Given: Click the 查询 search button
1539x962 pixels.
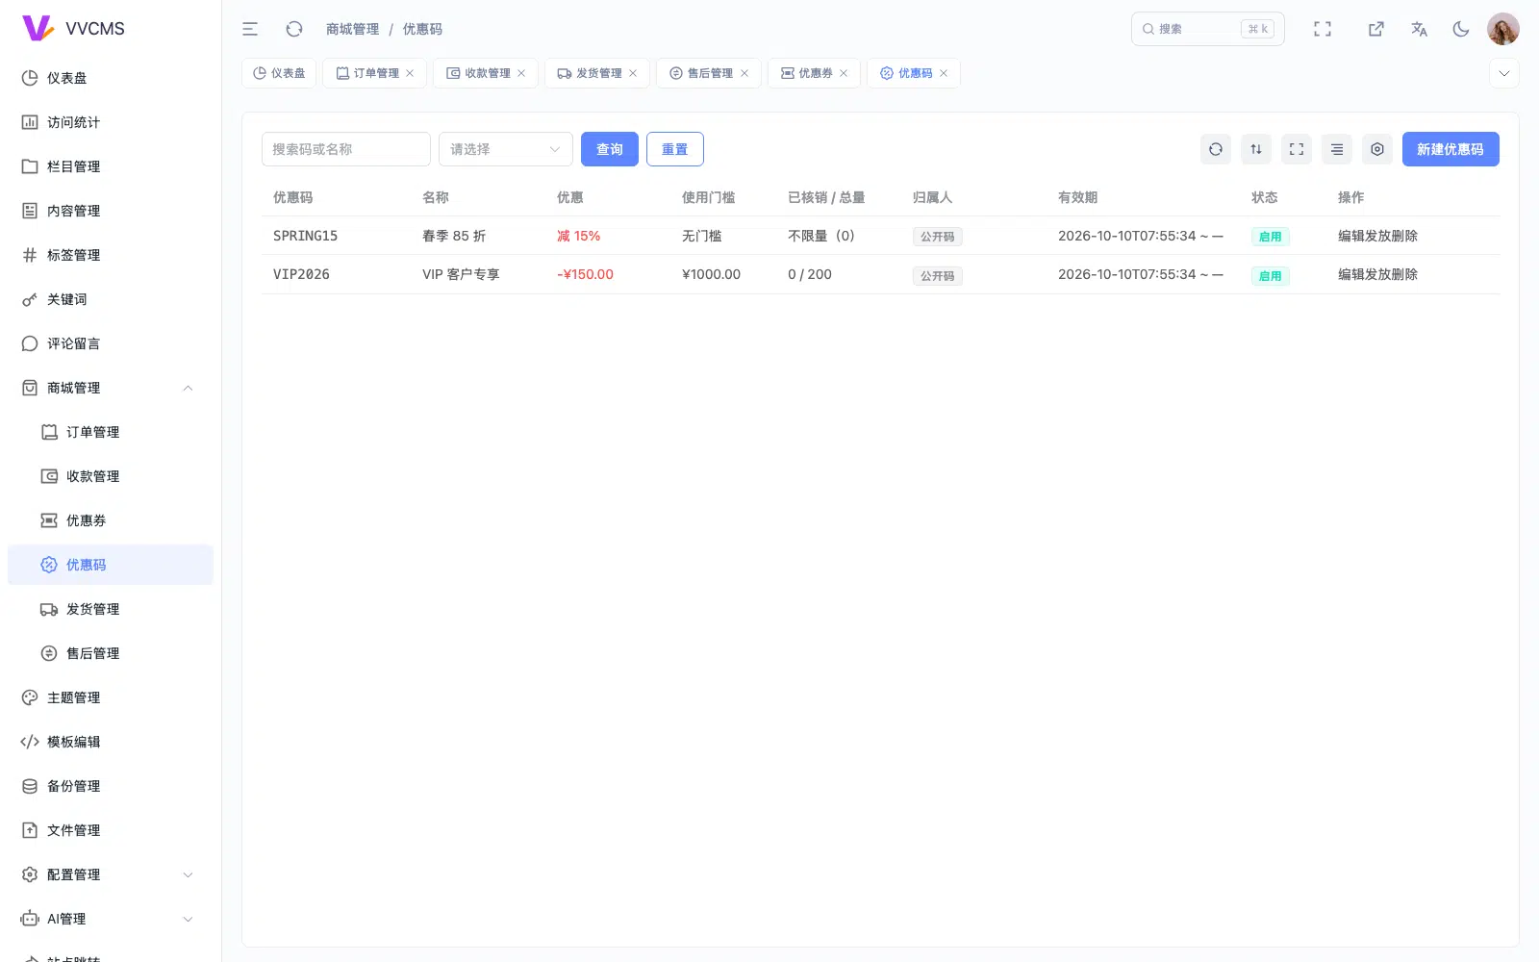Looking at the screenshot, I should click(x=610, y=149).
